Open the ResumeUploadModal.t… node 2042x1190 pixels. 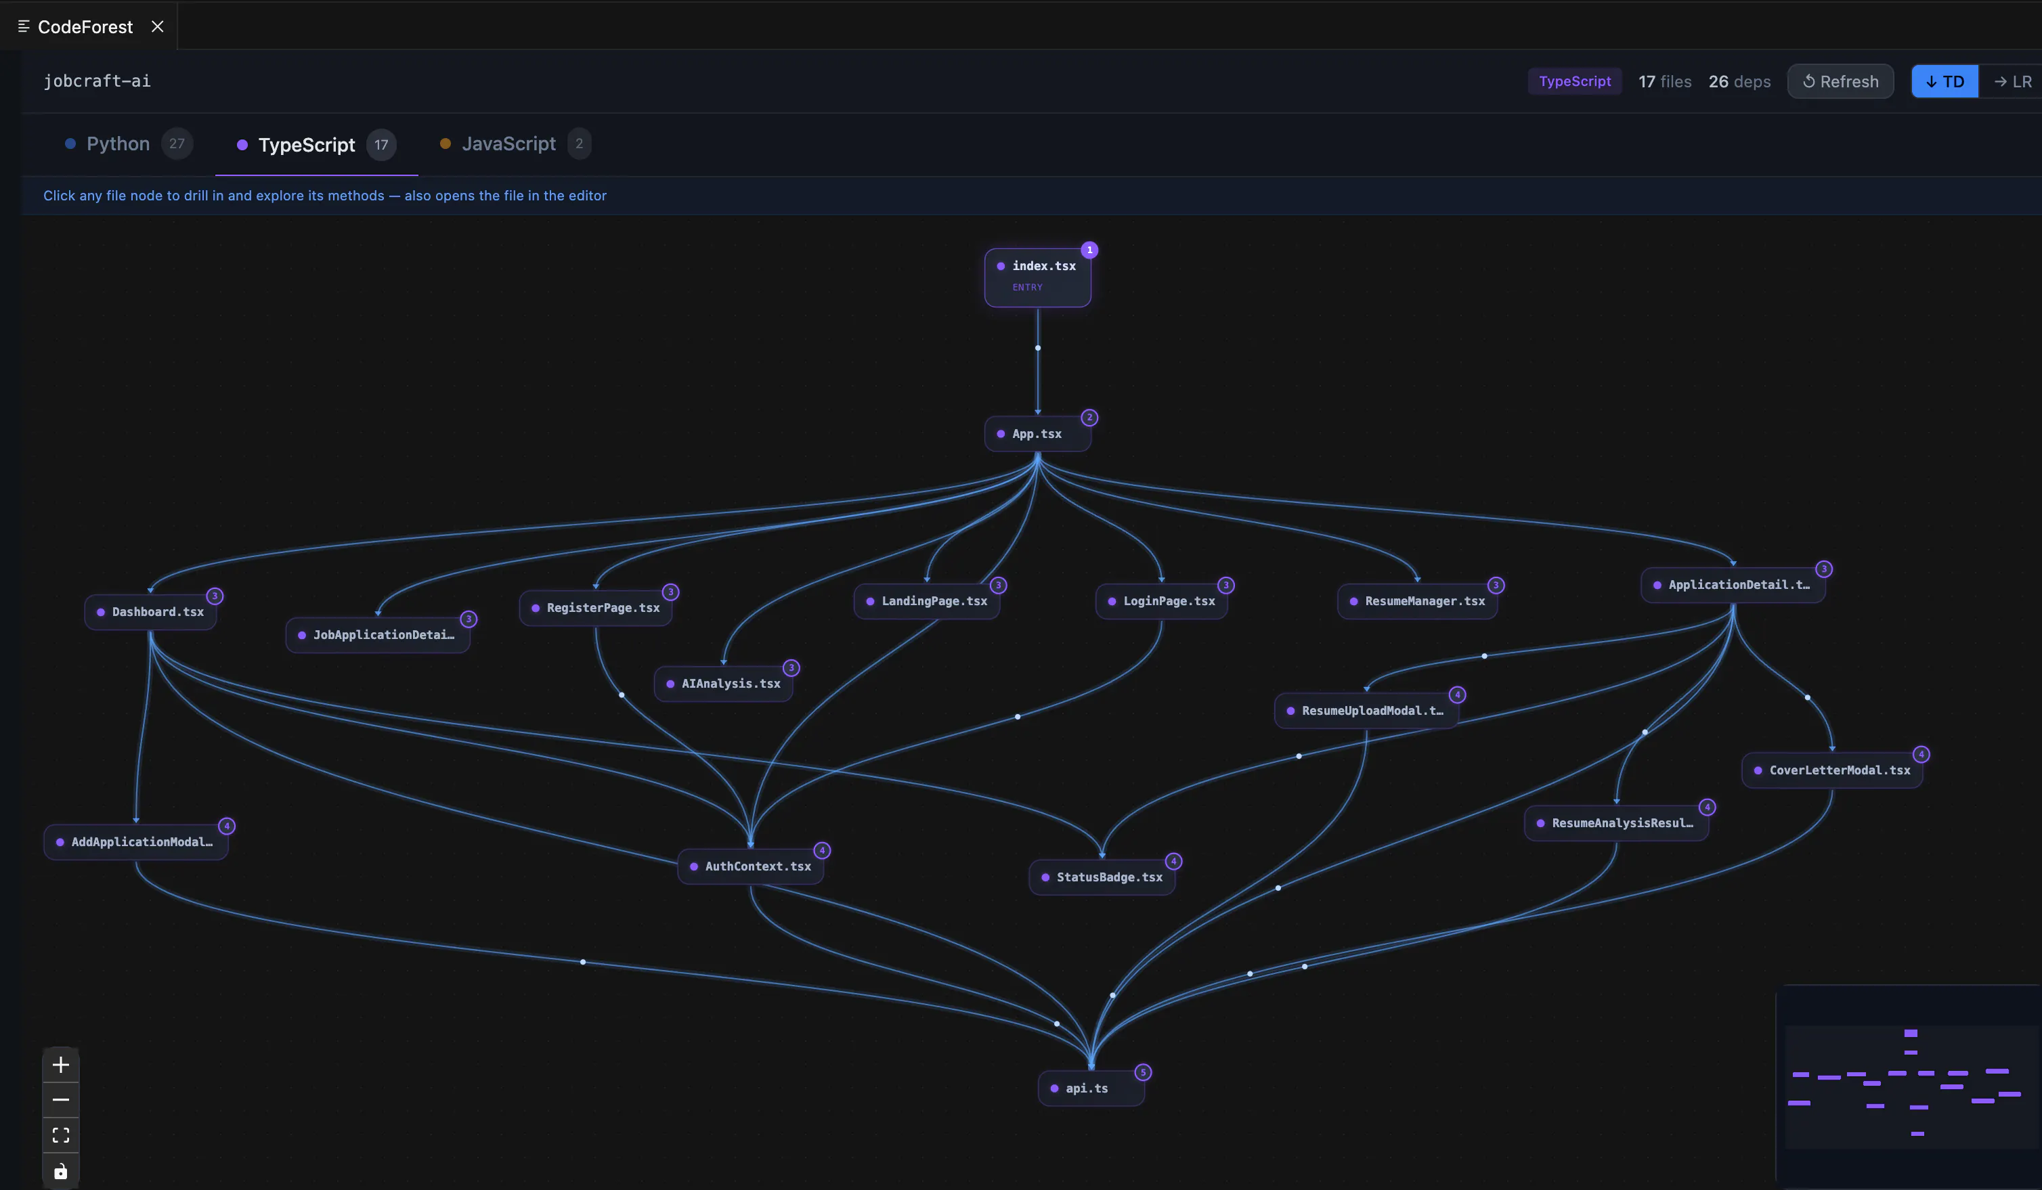pos(1366,711)
